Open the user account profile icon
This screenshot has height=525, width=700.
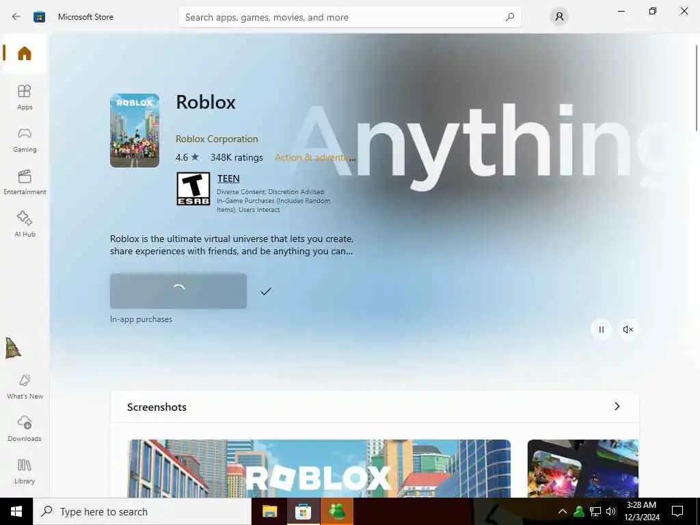559,17
